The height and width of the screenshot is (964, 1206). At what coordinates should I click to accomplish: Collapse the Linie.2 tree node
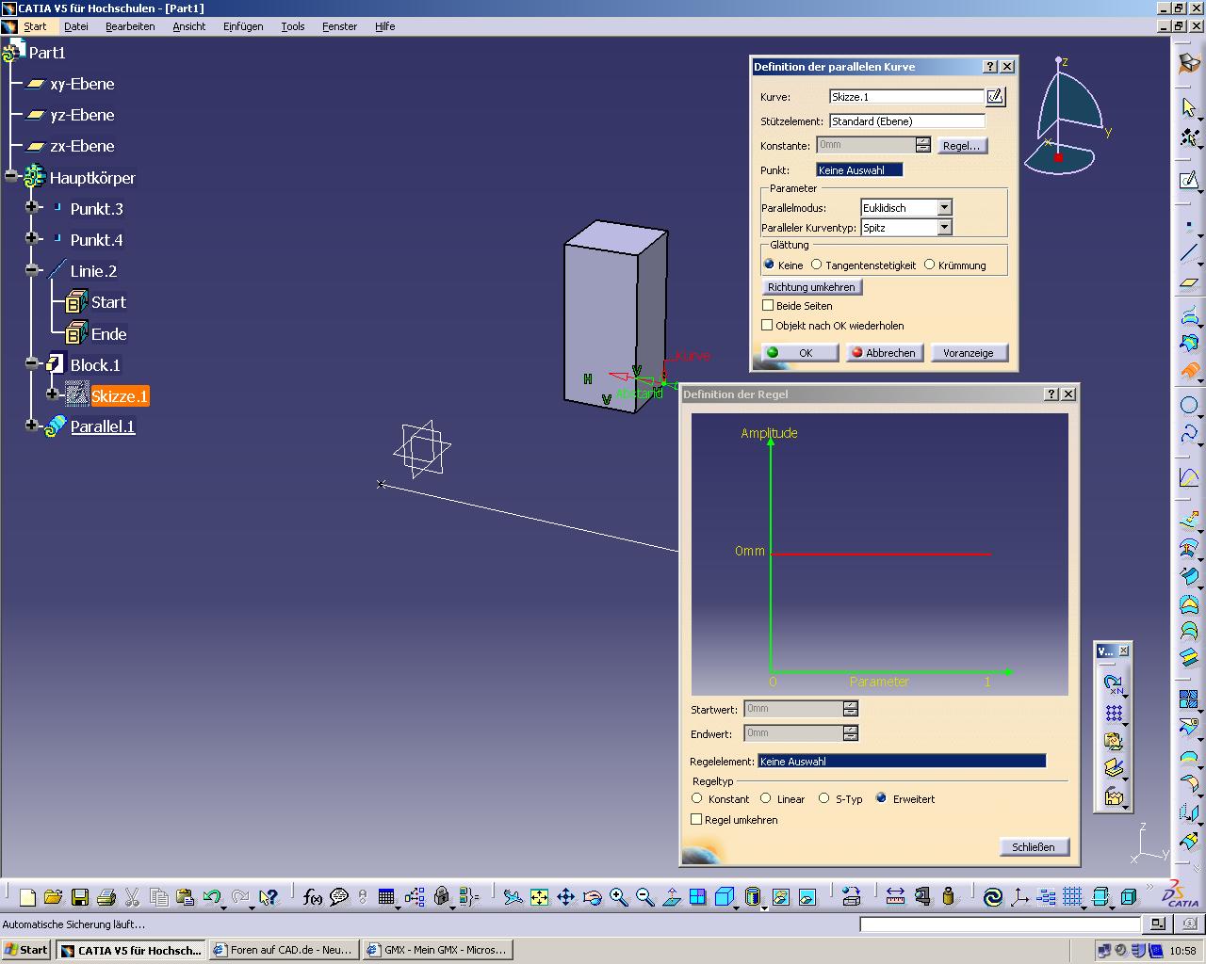[32, 269]
